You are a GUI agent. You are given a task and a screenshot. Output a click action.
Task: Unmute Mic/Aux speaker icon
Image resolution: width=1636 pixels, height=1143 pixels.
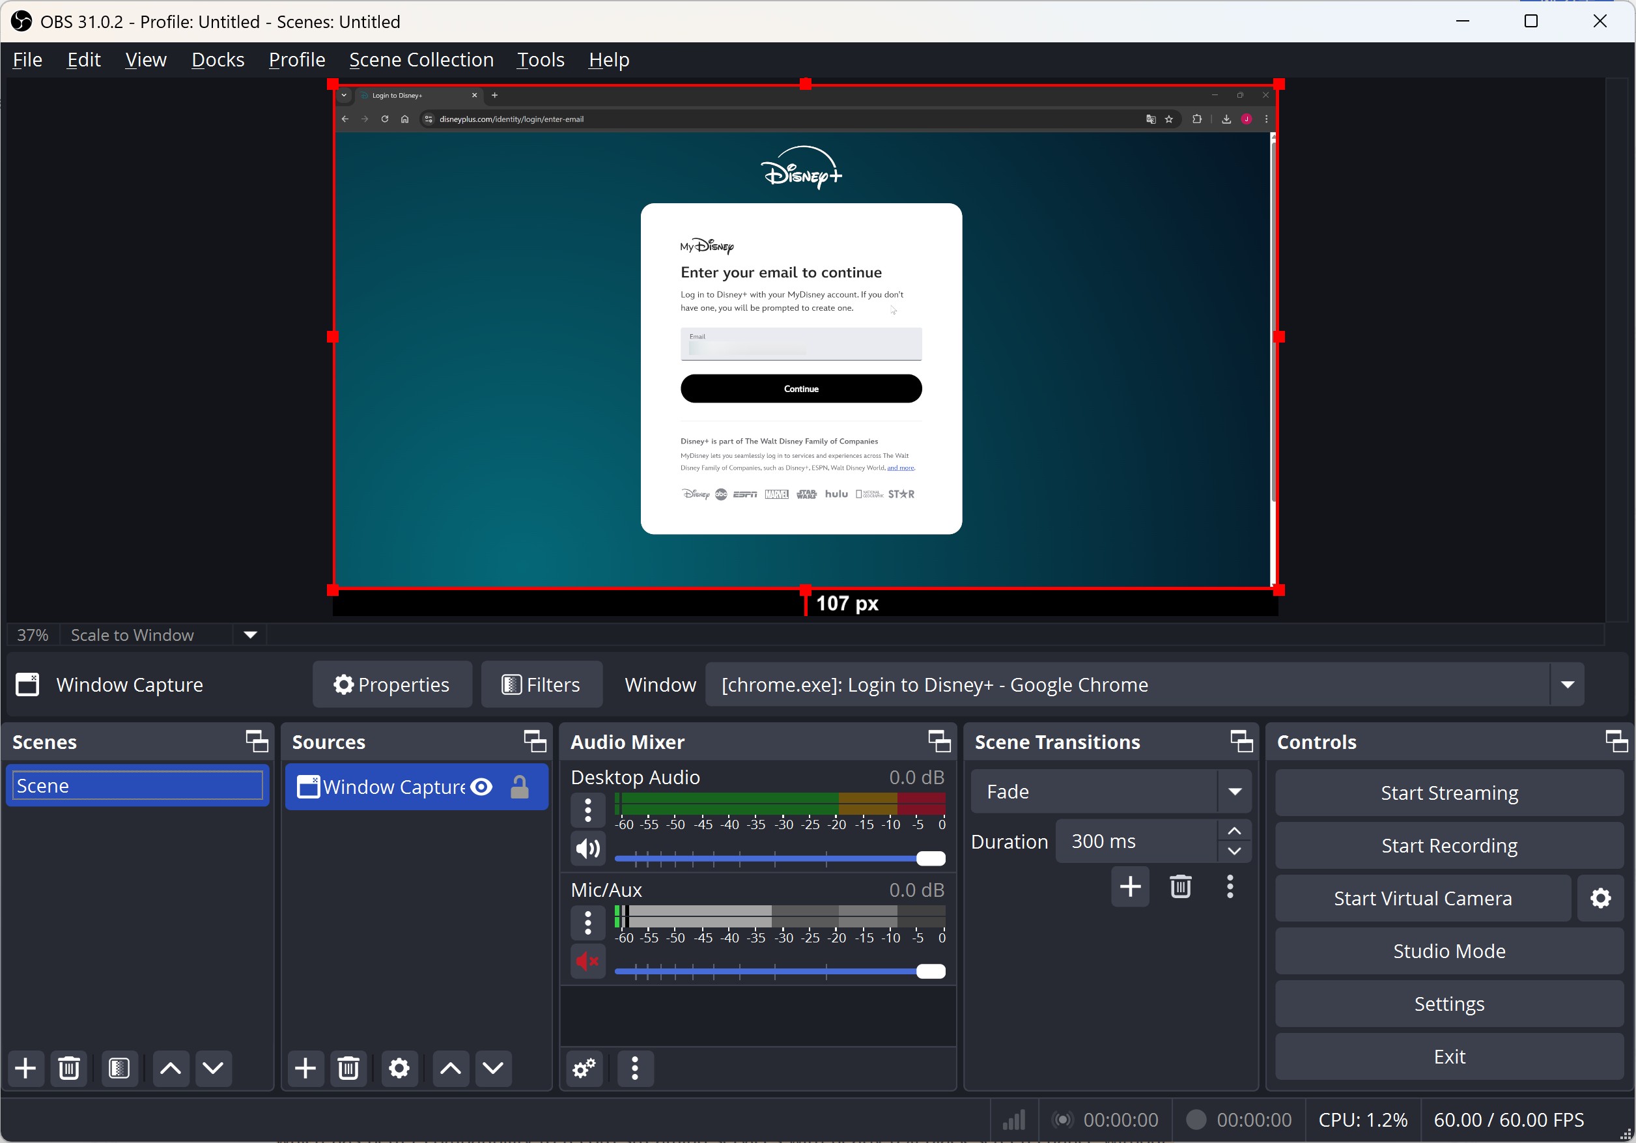point(588,961)
